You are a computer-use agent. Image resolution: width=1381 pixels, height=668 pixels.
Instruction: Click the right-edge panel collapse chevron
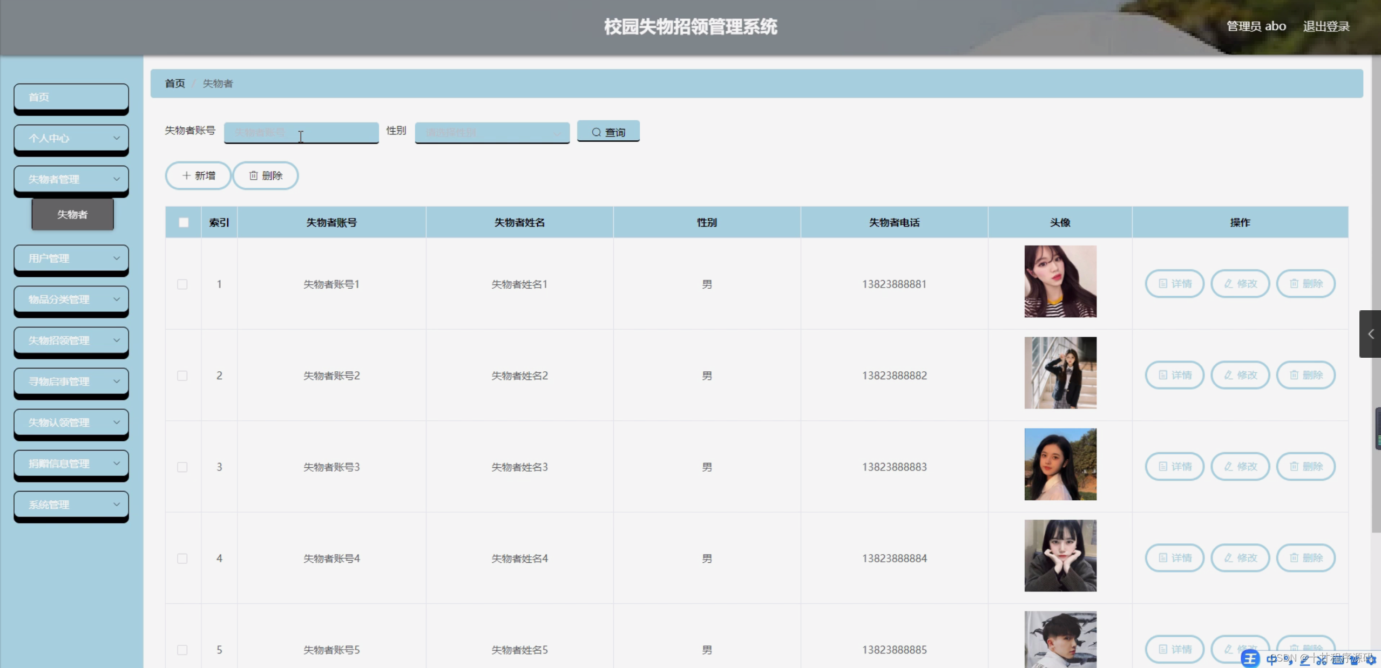[1370, 333]
